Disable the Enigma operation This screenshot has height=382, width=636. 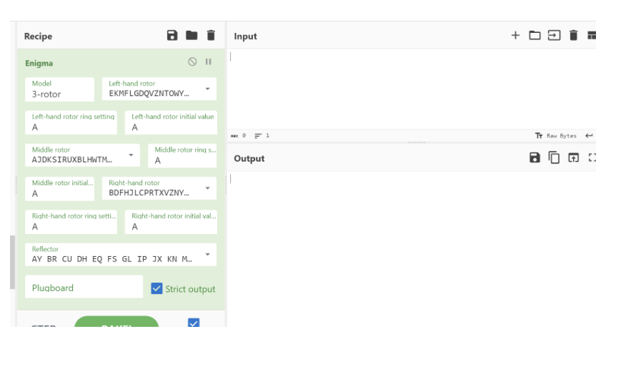[x=192, y=62]
